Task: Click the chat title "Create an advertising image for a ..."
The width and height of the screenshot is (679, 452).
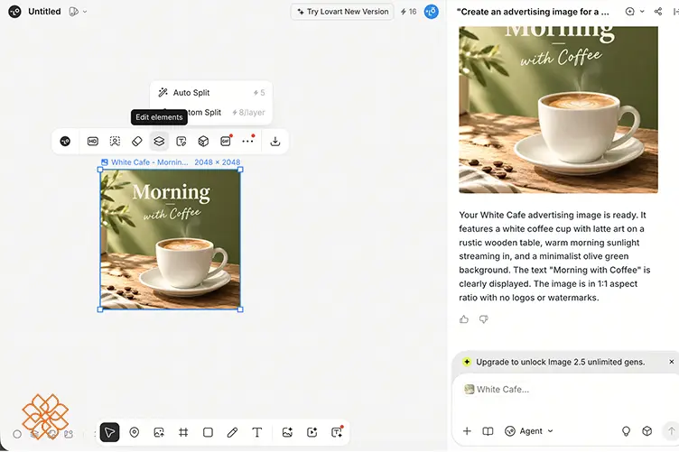Action: click(x=533, y=12)
